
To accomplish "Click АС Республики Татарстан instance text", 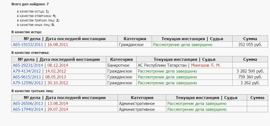I will point(162,65).
